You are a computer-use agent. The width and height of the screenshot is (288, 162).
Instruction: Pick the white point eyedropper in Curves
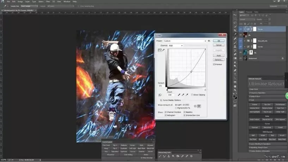pyautogui.click(x=187, y=95)
